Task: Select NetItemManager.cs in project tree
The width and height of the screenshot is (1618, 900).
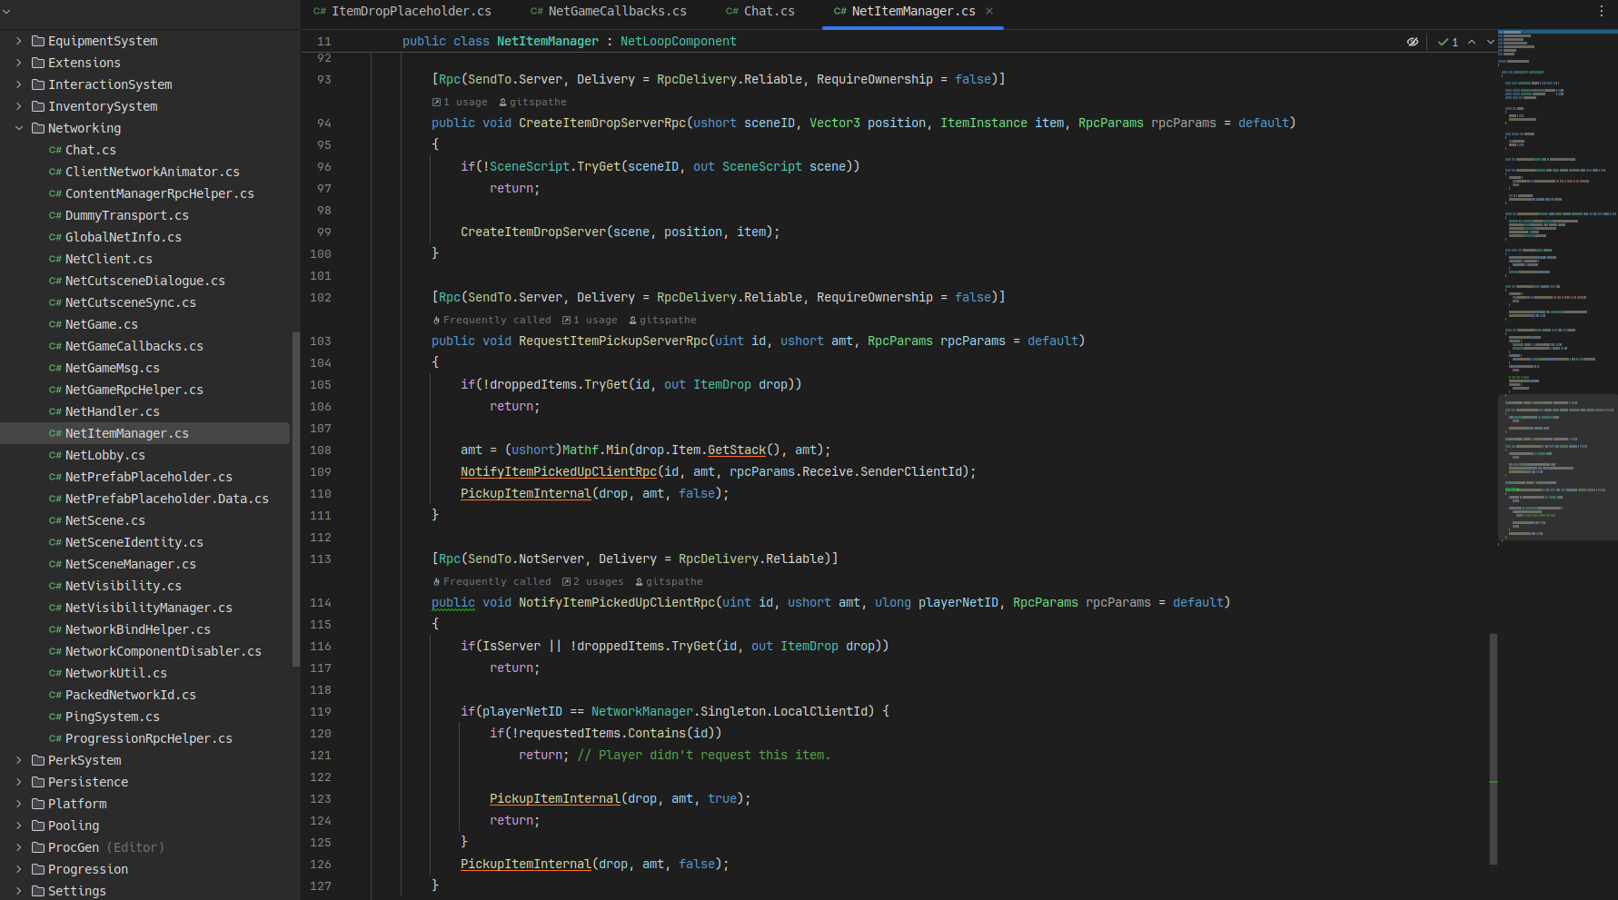Action: [145, 433]
